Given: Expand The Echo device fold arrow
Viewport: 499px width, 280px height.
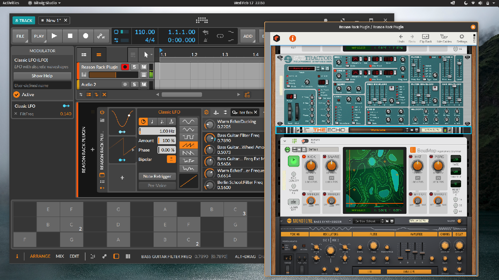Looking at the screenshot, I should (281, 130).
